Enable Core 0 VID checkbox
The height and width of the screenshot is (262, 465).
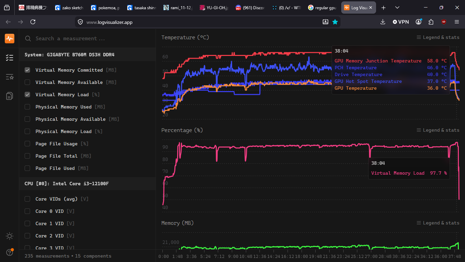(x=27, y=211)
